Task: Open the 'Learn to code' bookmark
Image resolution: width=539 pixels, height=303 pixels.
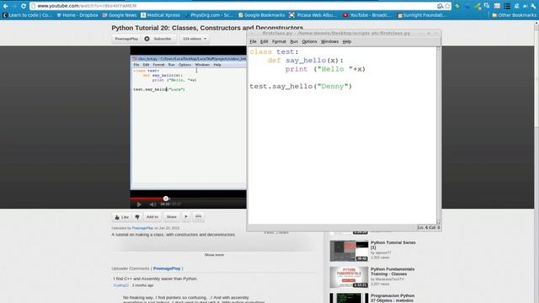Action: [27, 15]
